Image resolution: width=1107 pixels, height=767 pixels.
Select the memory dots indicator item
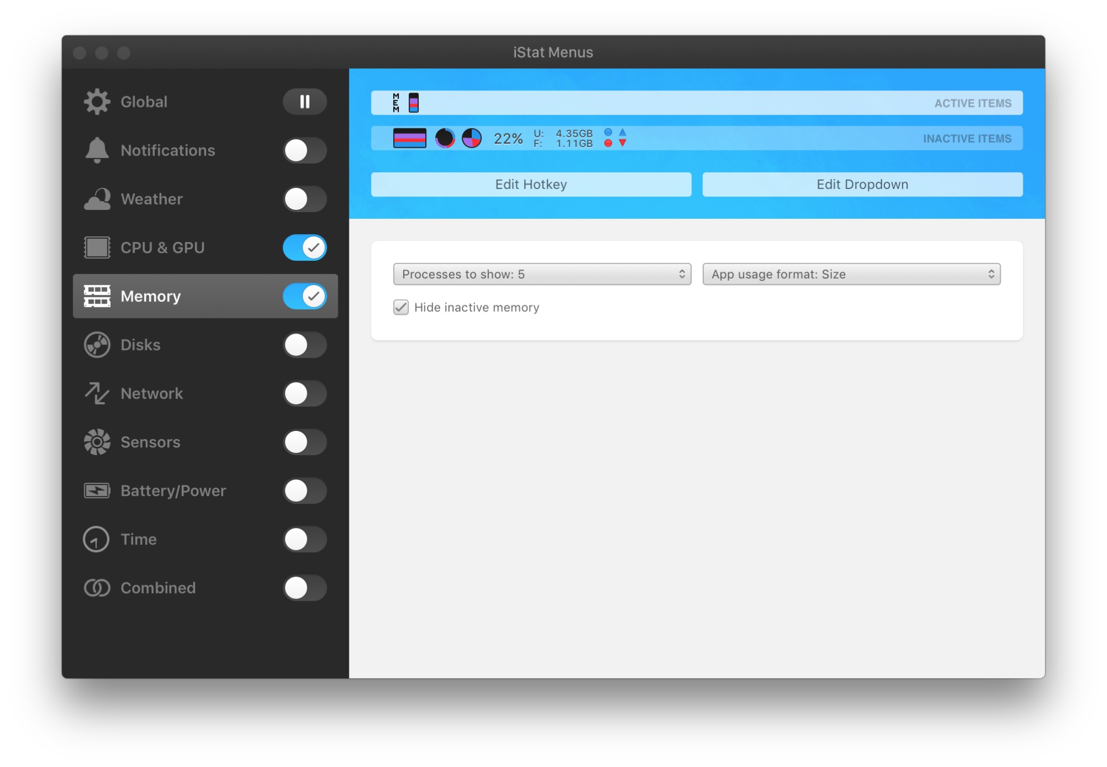[x=608, y=138]
